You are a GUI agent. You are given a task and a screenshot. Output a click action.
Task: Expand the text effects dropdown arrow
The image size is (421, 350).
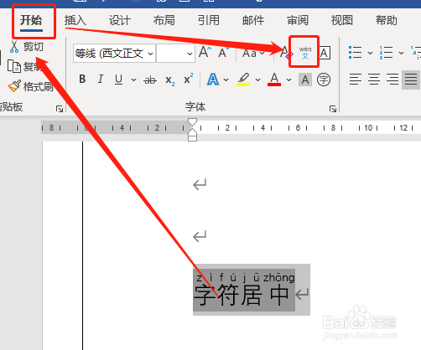point(226,80)
